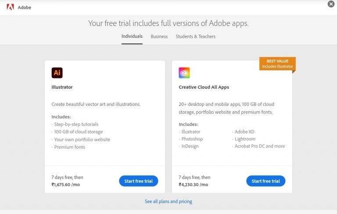Click the Illustrator plan title
Screen dimensions: 337x214
point(62,87)
